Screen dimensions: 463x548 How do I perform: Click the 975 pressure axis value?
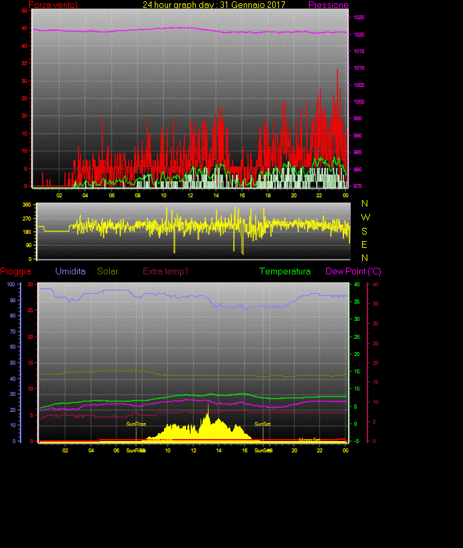[x=357, y=186]
